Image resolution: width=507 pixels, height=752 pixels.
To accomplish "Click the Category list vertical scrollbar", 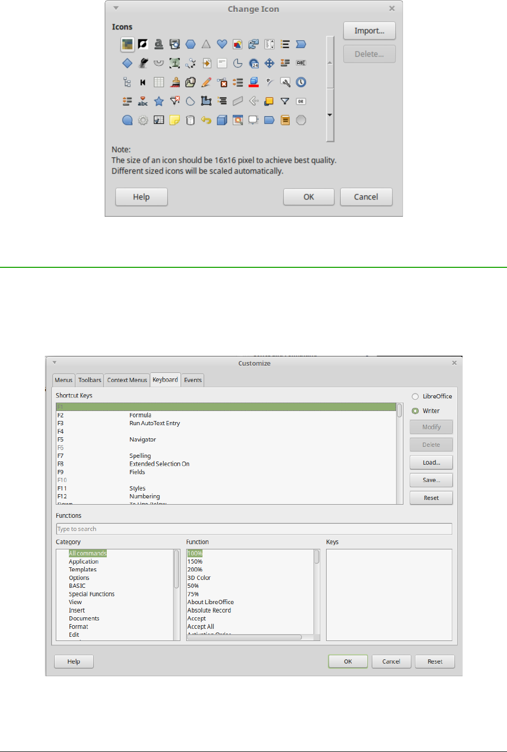I will coord(177,595).
